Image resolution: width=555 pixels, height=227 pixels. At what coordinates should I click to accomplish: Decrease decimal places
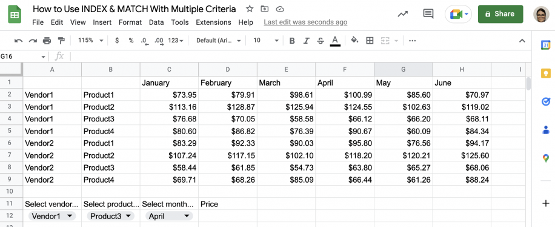click(x=144, y=41)
